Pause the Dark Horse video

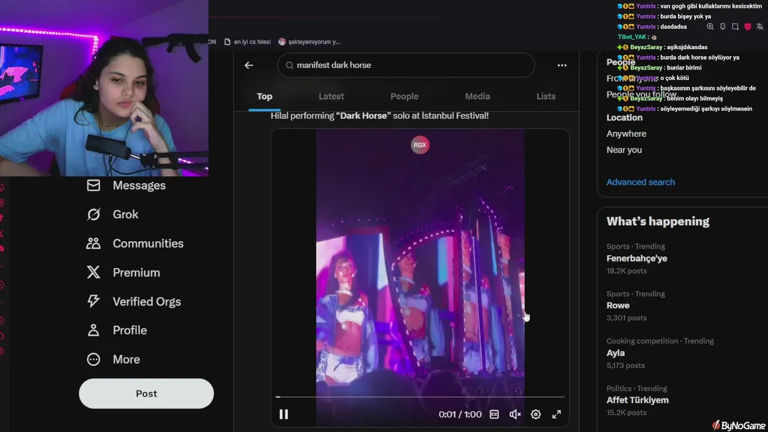click(284, 414)
